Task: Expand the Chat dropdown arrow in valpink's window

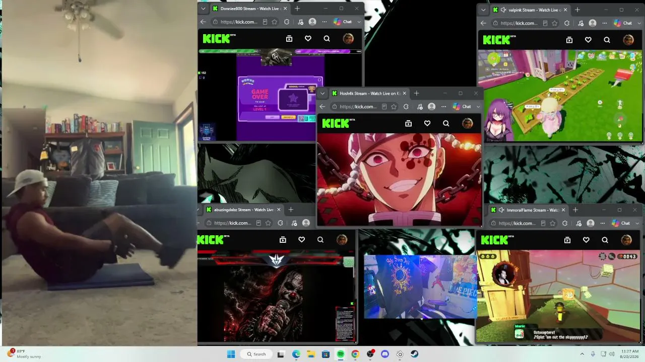Action: 639,23
